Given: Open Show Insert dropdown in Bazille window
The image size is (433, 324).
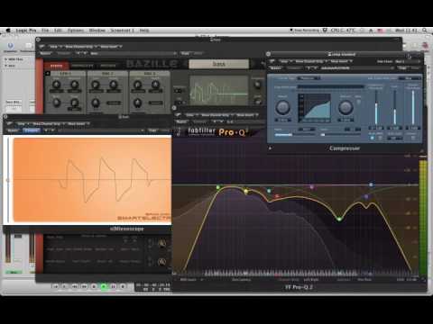Looking at the screenshot, I should click(x=111, y=47).
